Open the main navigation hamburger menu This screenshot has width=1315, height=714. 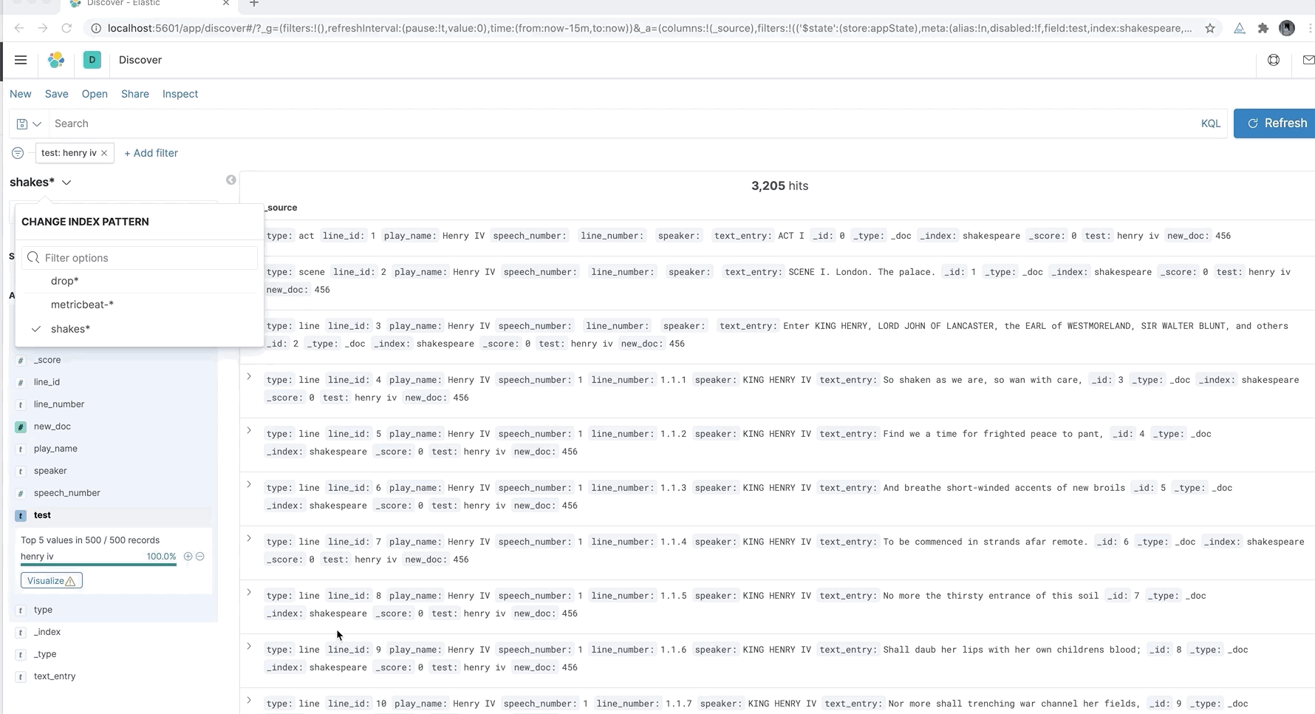coord(21,60)
